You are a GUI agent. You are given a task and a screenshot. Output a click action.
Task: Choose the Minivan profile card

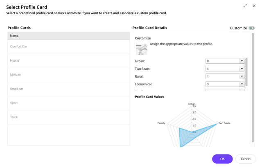(x=68, y=75)
